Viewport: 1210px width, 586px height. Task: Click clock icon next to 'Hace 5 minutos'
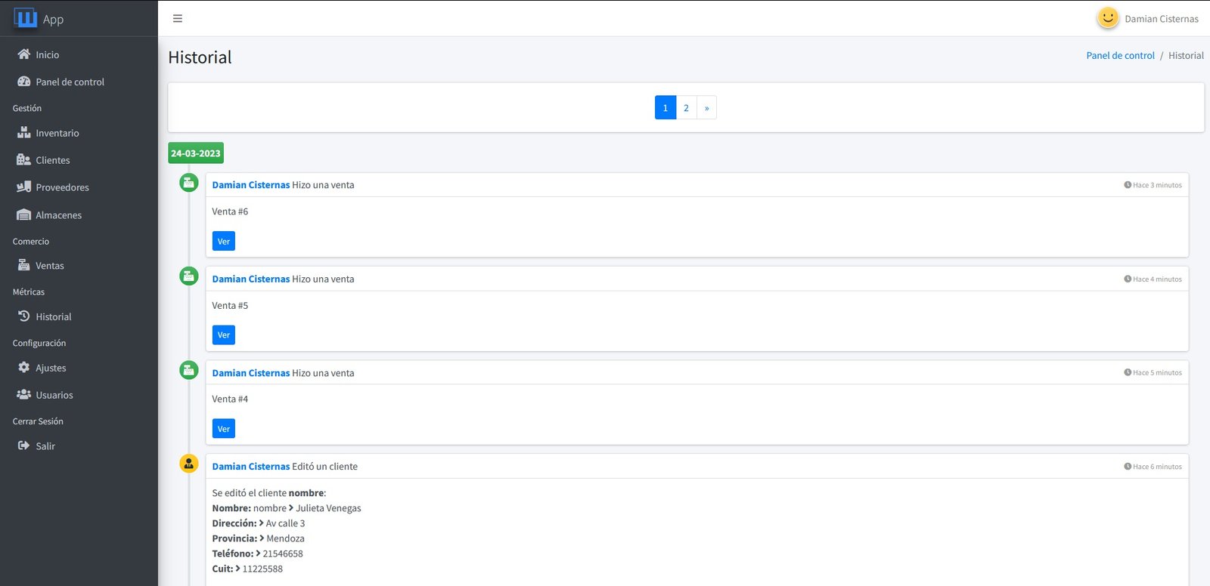1128,373
